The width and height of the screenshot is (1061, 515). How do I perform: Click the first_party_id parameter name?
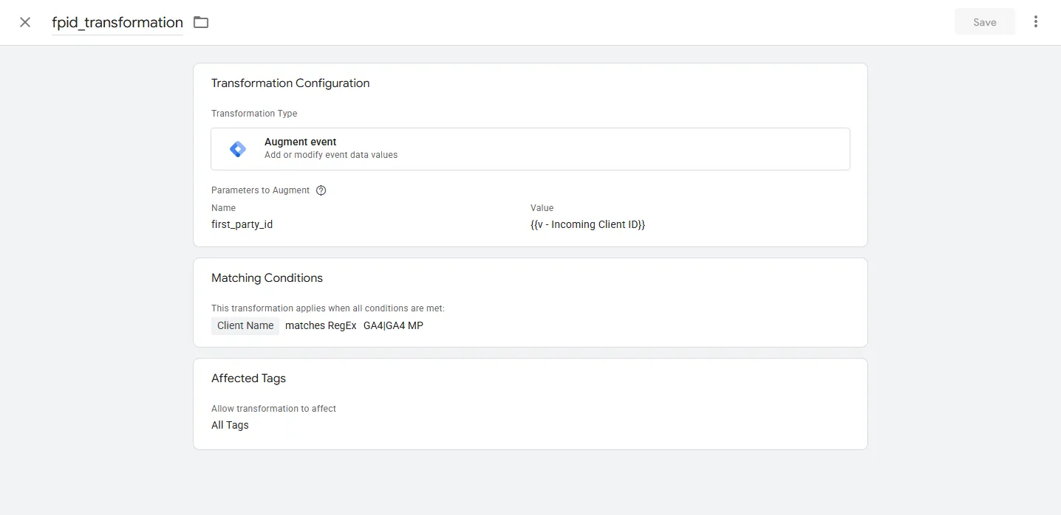tap(242, 224)
